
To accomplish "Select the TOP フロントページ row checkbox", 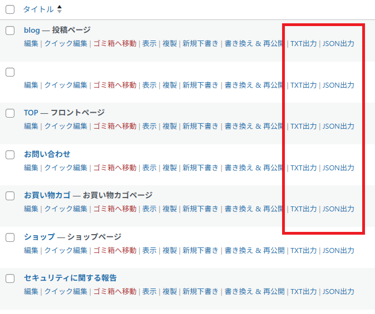I will (x=10, y=113).
